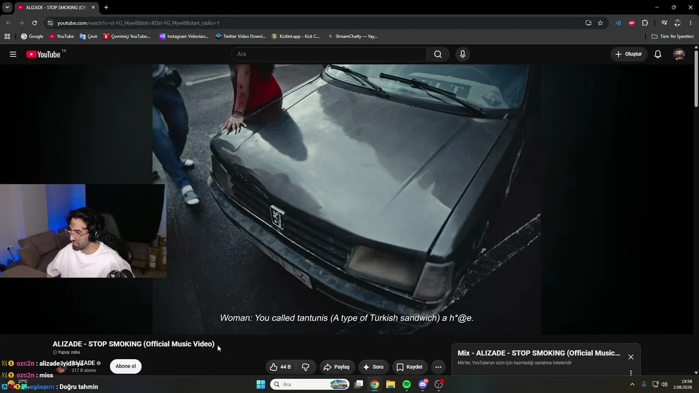Open site information icon beside URL
The image size is (699, 393).
click(x=50, y=23)
